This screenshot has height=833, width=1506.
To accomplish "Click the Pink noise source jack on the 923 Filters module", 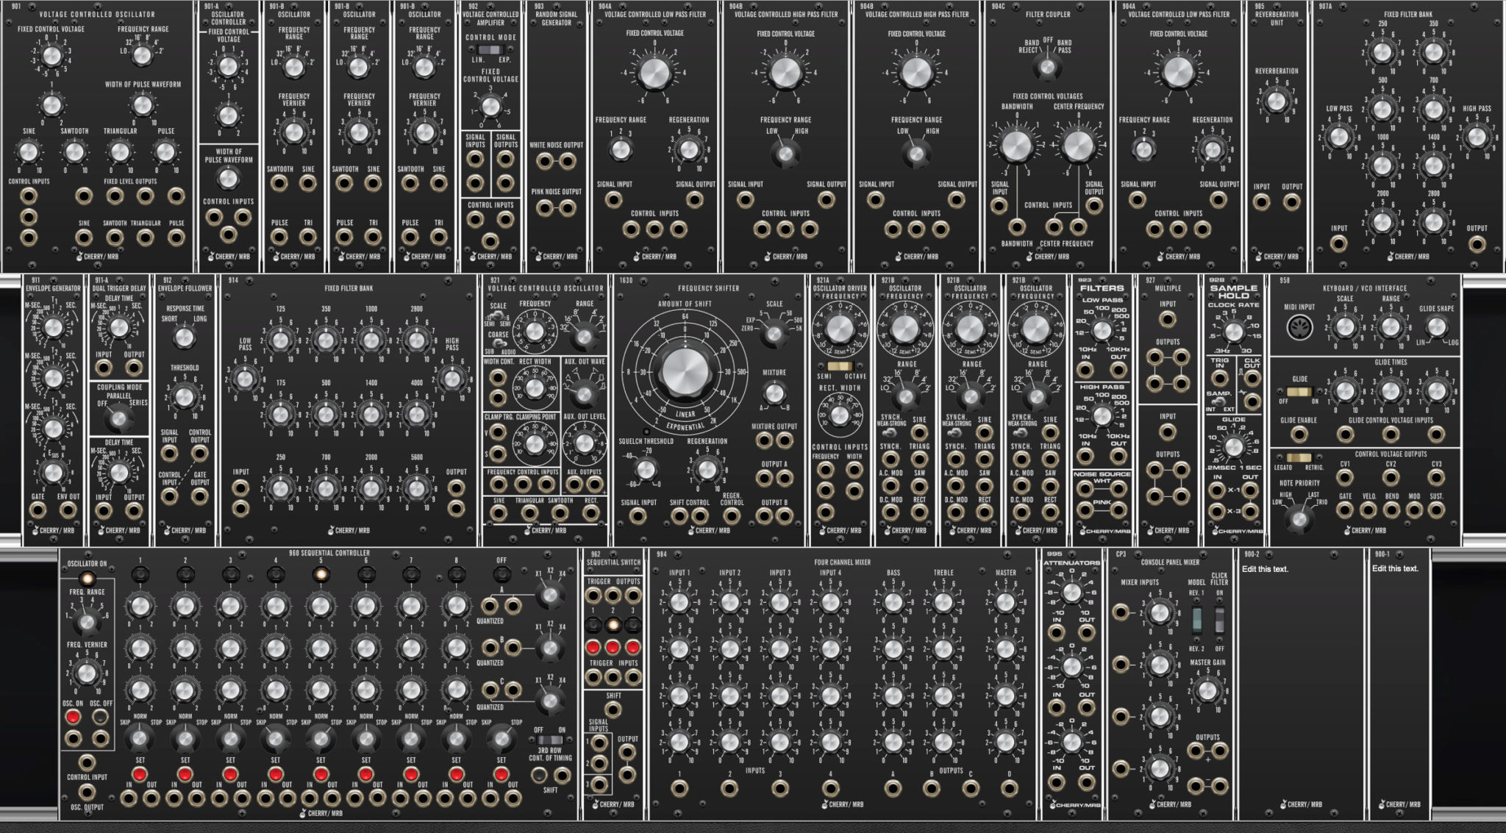I will click(1085, 510).
